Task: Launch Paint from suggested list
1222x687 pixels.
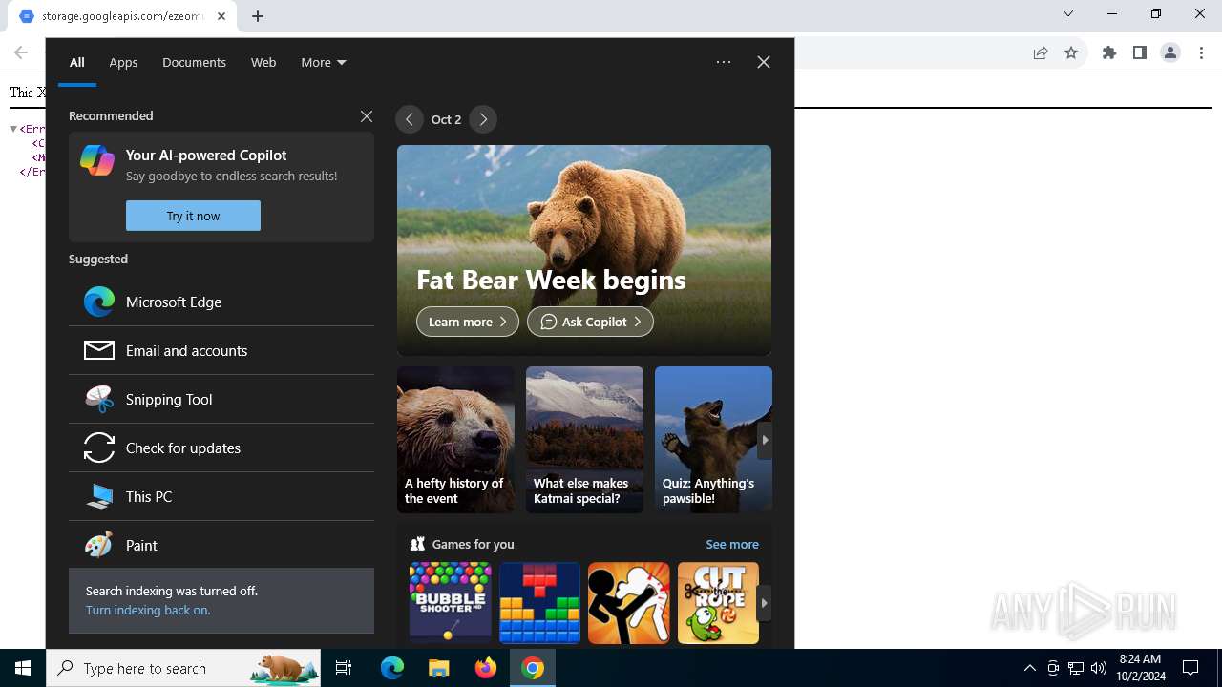Action: [221, 545]
